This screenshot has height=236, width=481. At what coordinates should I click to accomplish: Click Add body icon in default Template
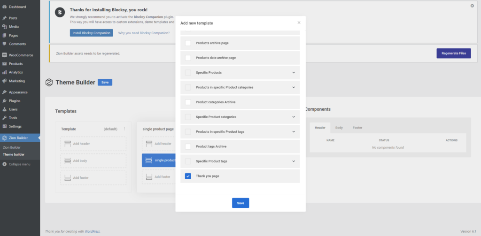click(x=68, y=160)
